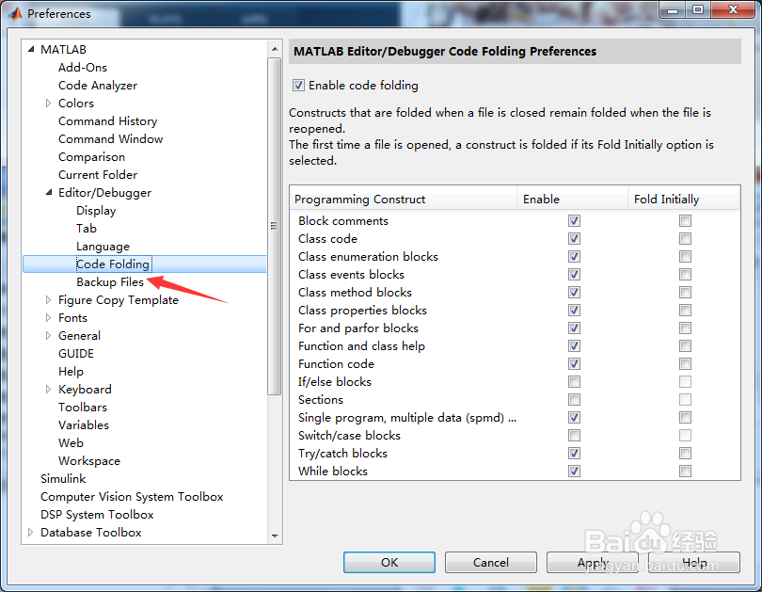Select the Single program, multiple data row
762x592 pixels.
(x=516, y=418)
